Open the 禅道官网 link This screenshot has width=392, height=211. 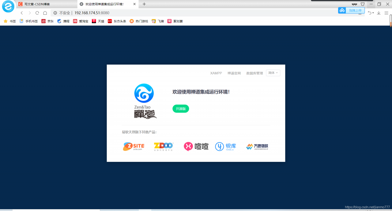[234, 73]
